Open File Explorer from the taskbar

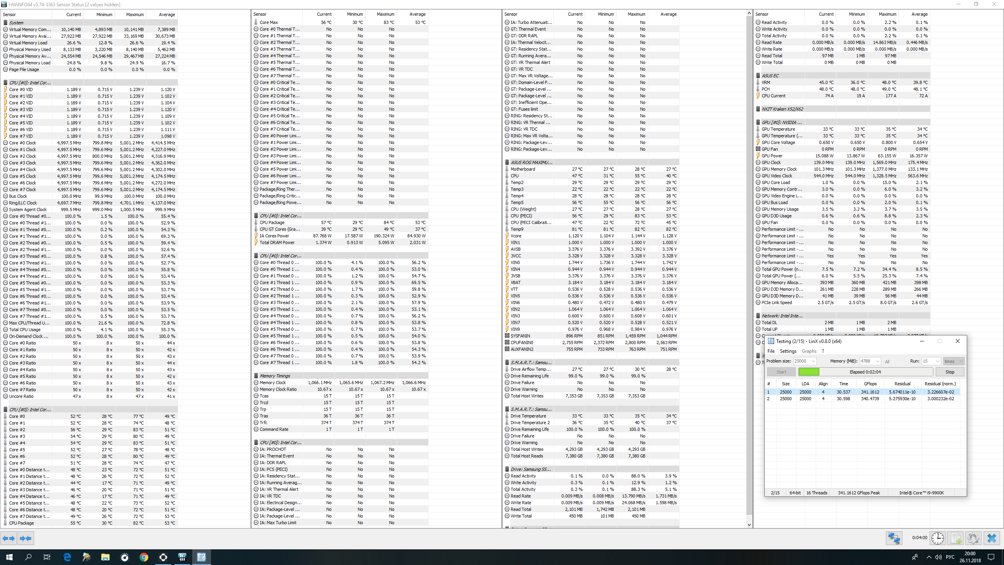(105, 557)
